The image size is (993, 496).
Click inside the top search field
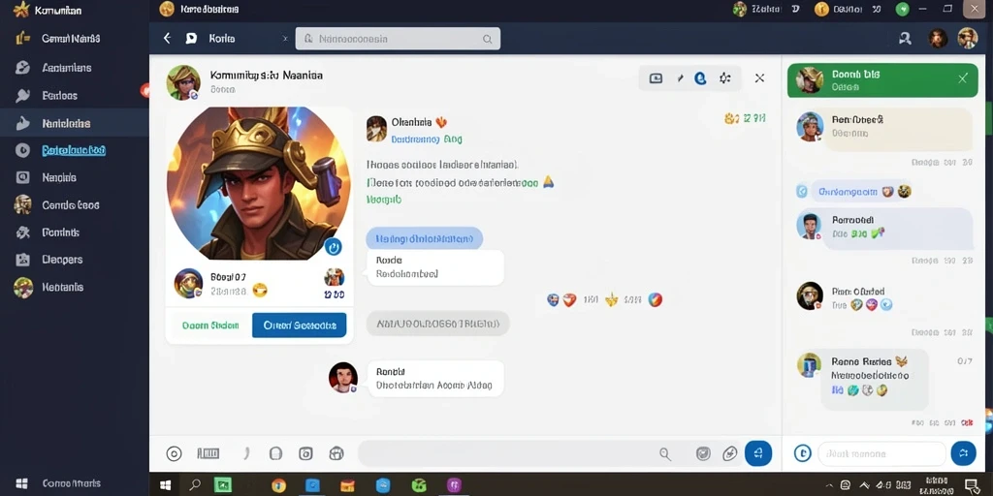pyautogui.click(x=398, y=39)
